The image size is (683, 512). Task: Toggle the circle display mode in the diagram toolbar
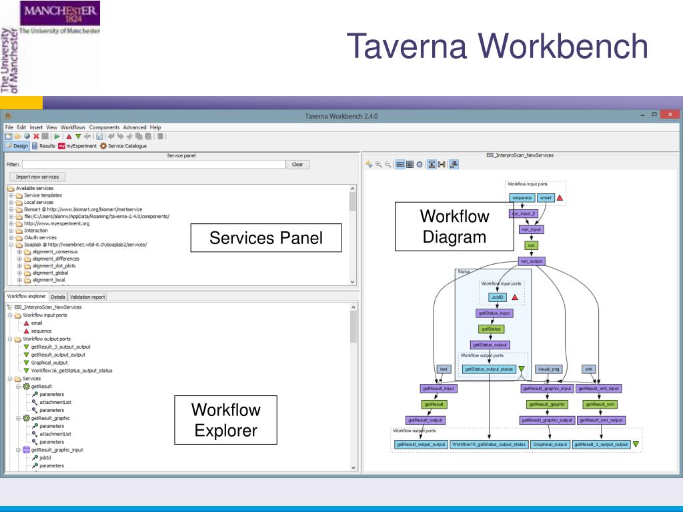click(x=420, y=164)
